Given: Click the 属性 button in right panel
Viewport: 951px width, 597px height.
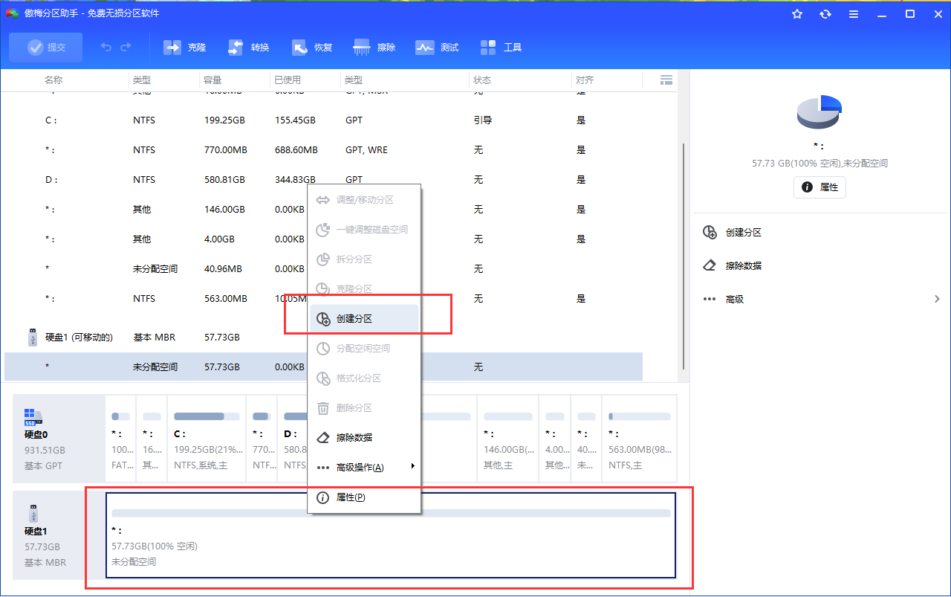Looking at the screenshot, I should (x=819, y=187).
